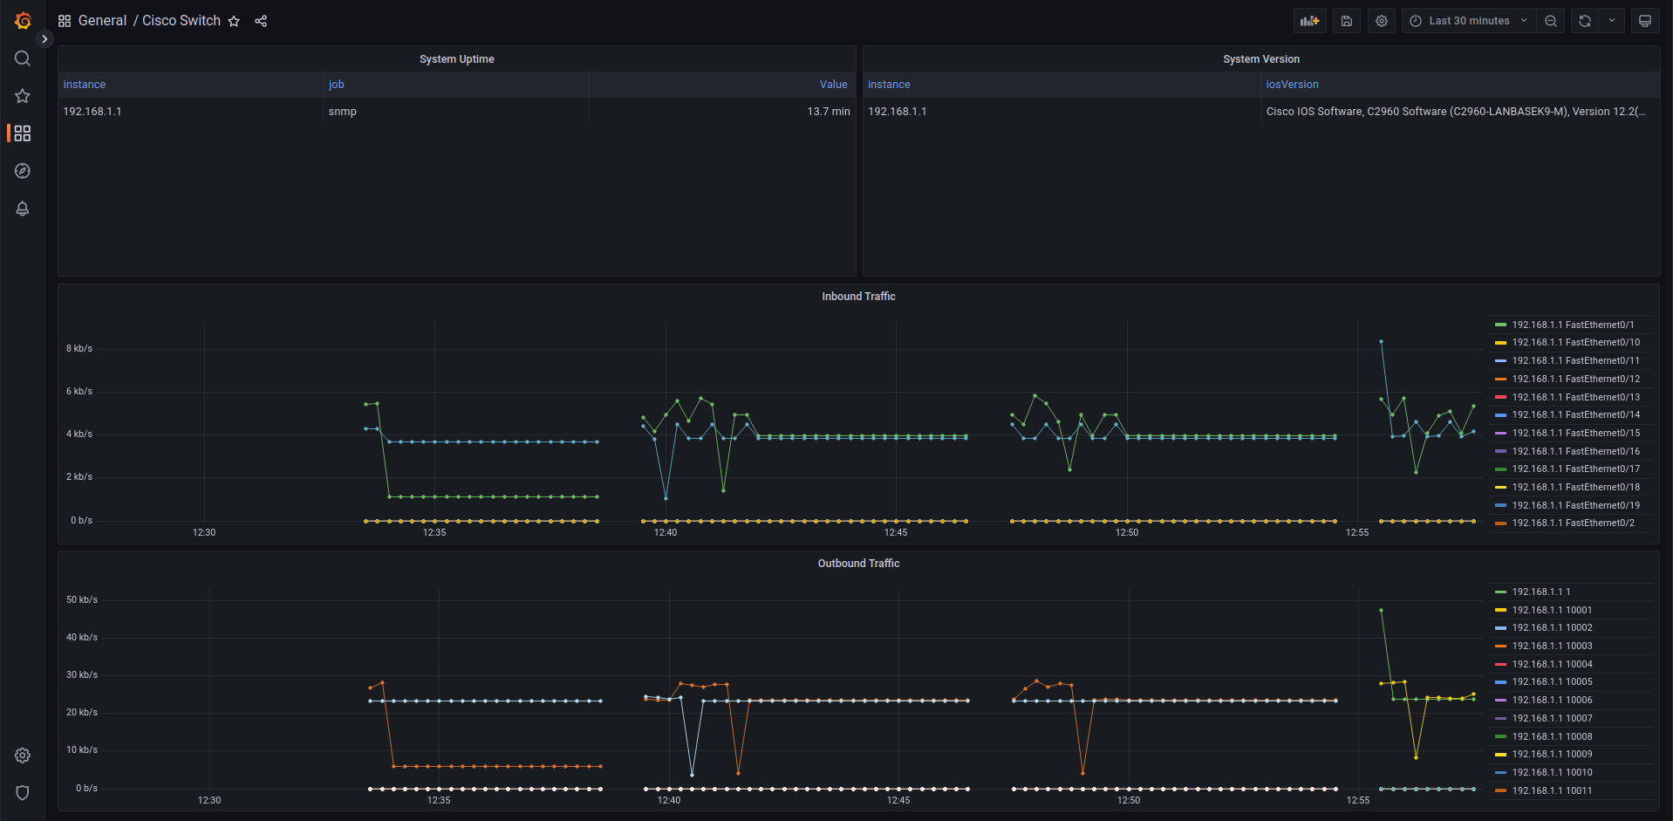This screenshot has height=821, width=1673.
Task: Open Explore compass icon
Action: click(x=23, y=171)
